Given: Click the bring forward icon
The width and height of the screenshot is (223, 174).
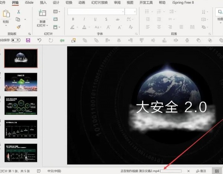Looking at the screenshot, I should [x=85, y=41].
